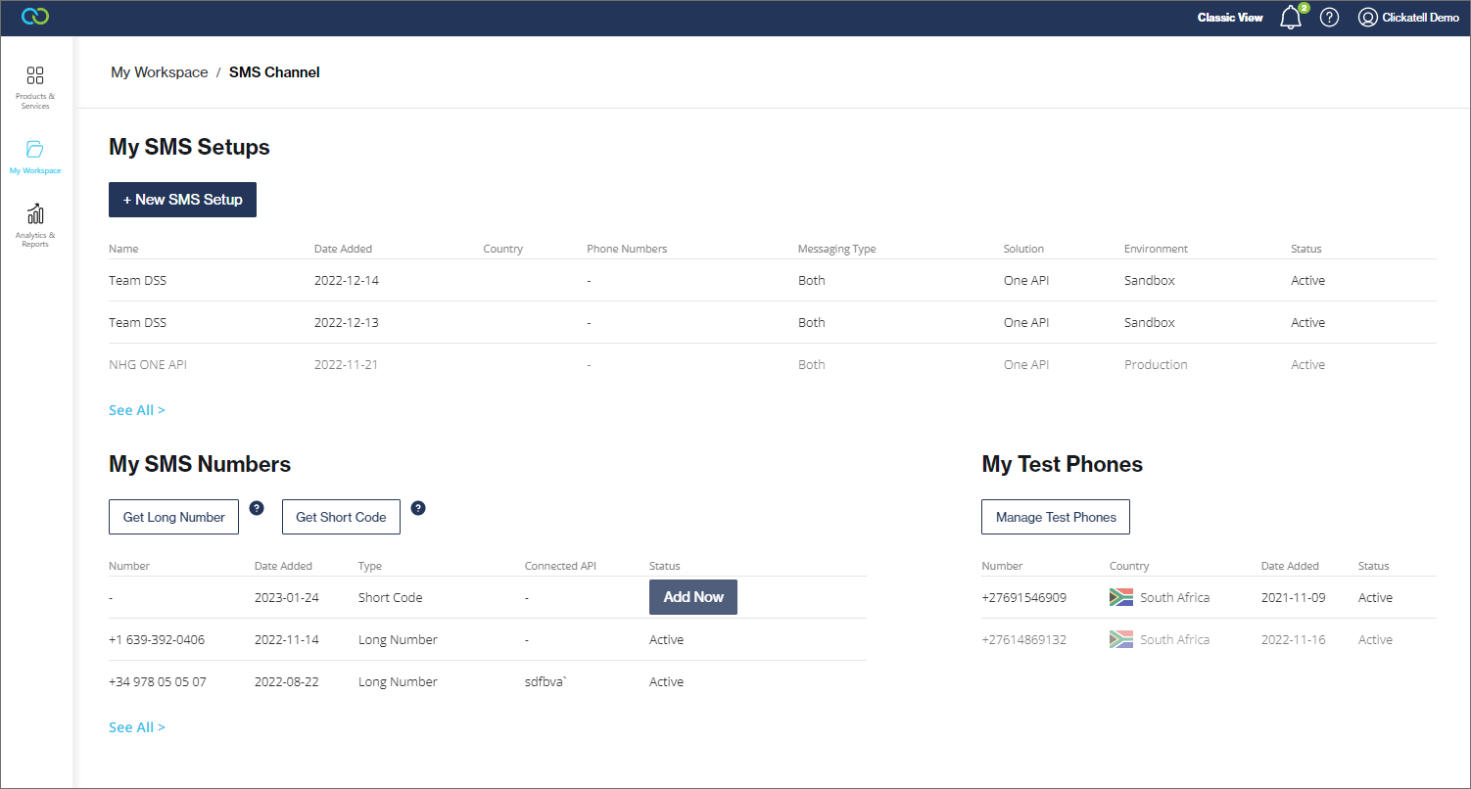The width and height of the screenshot is (1471, 789).
Task: Click Production environment for NHG ONE API
Action: [1156, 364]
